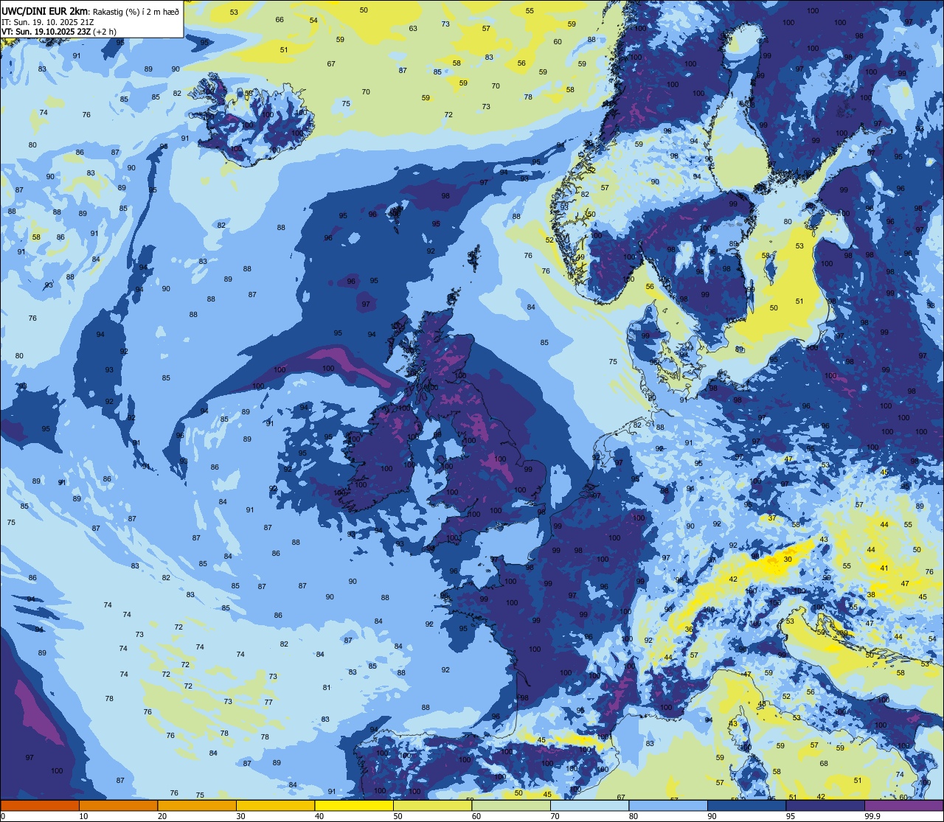
Task: Click the 10–20 orange legend swatch
Action: [x=118, y=805]
